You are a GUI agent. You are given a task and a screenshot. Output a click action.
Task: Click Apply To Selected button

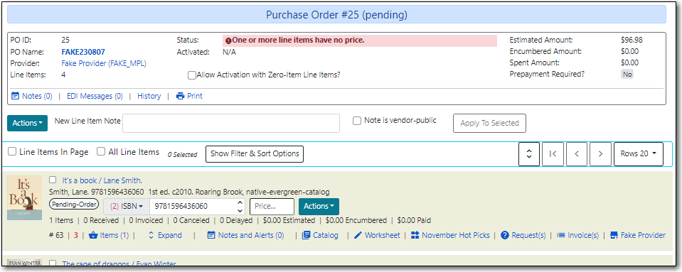pyautogui.click(x=489, y=123)
